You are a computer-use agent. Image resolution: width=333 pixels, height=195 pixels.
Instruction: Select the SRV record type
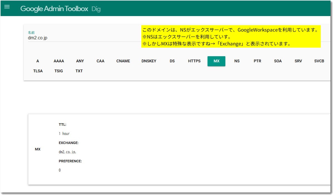(298, 61)
